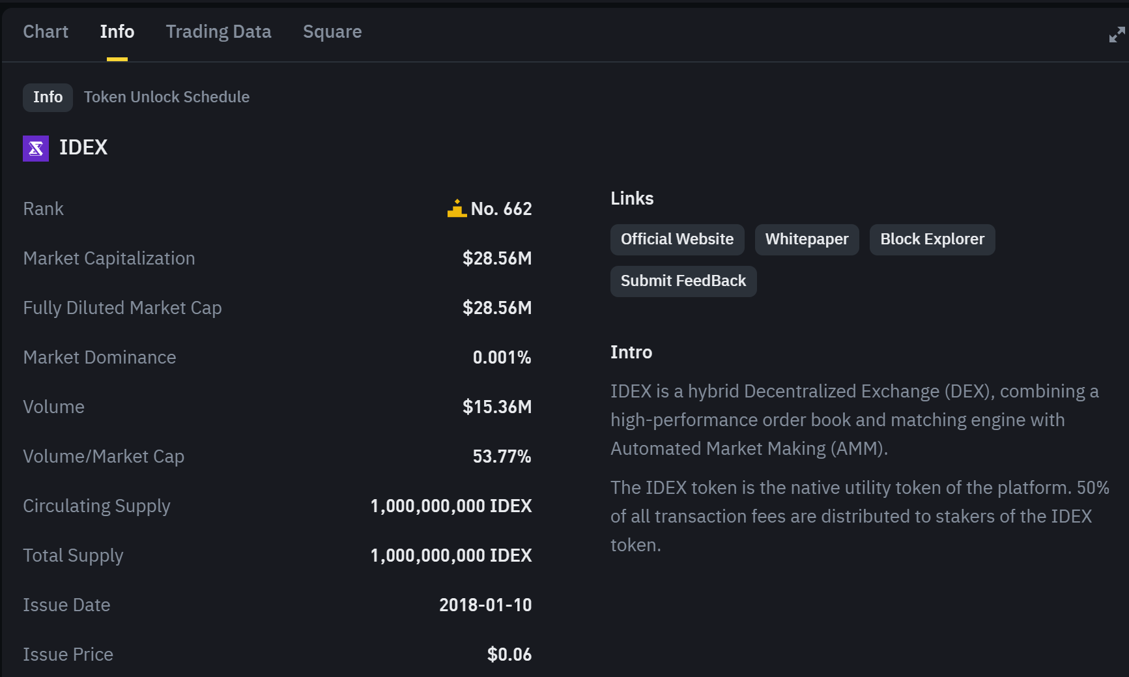The height and width of the screenshot is (677, 1129).
Task: Click the Issue Price value $0.06
Action: pos(509,654)
